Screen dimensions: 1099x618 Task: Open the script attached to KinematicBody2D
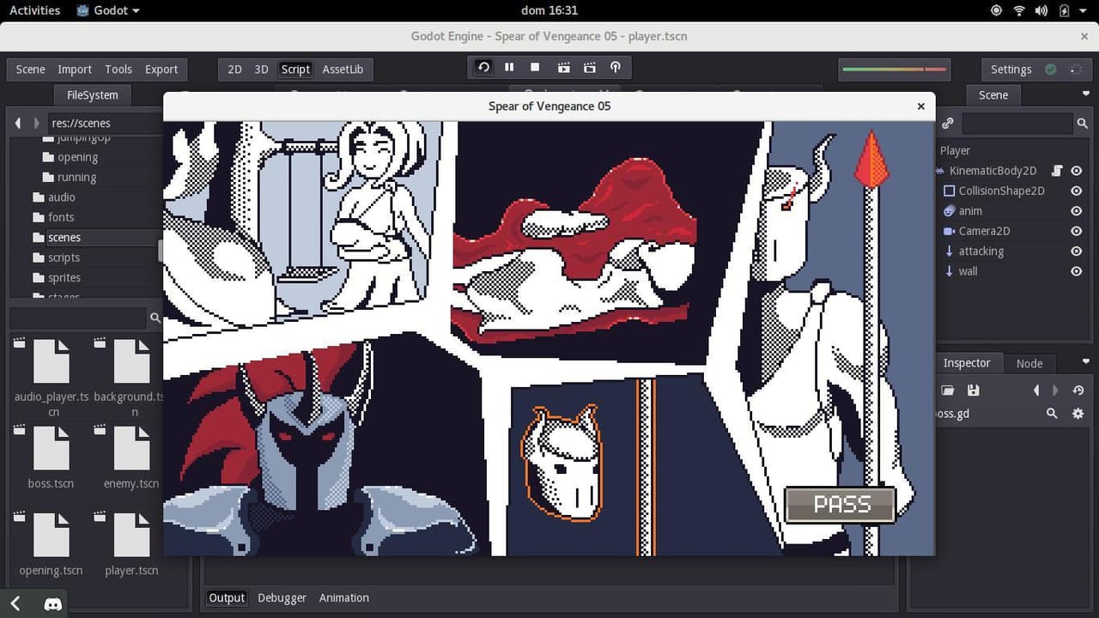point(1057,171)
